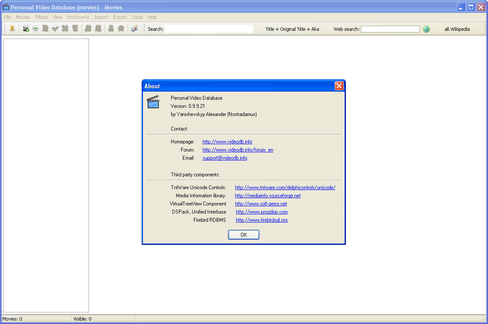This screenshot has width=488, height=324.
Task: Open the Personal Video Database homepage link
Action: coord(227,142)
